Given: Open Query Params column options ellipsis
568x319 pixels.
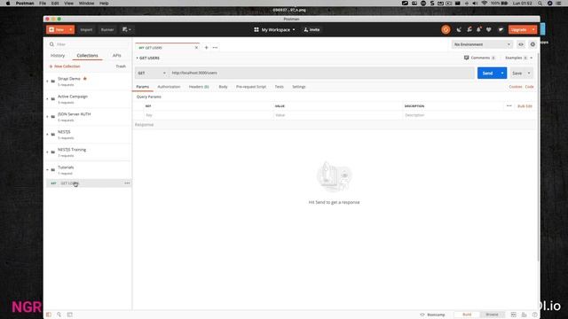Looking at the screenshot, I should pyautogui.click(x=509, y=106).
